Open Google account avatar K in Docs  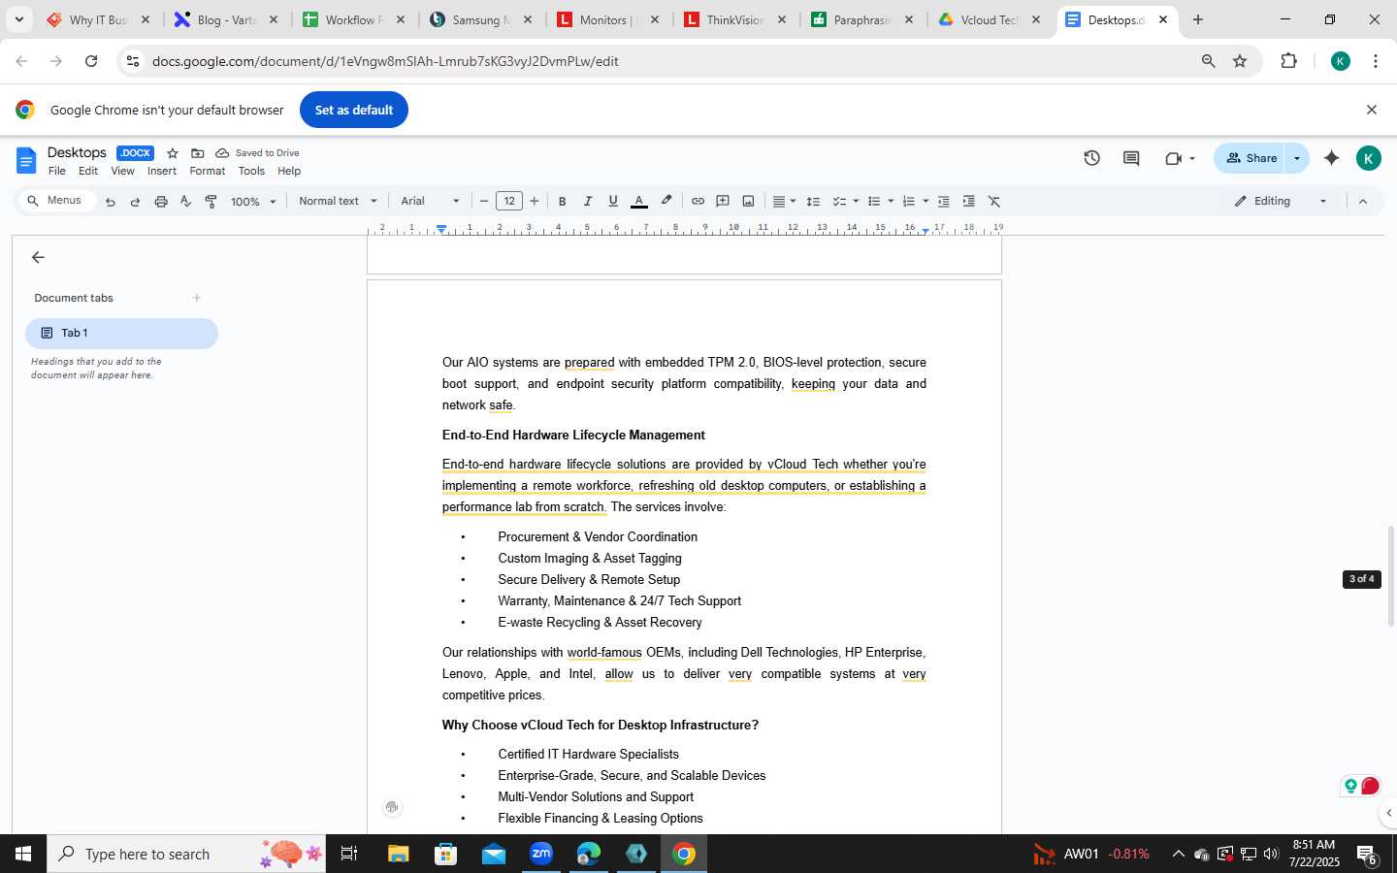point(1368,158)
